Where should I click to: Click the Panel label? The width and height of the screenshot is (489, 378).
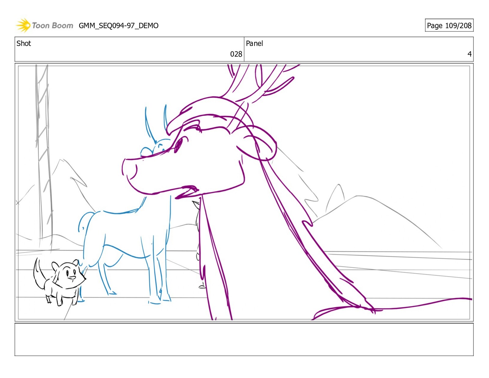pyautogui.click(x=254, y=43)
